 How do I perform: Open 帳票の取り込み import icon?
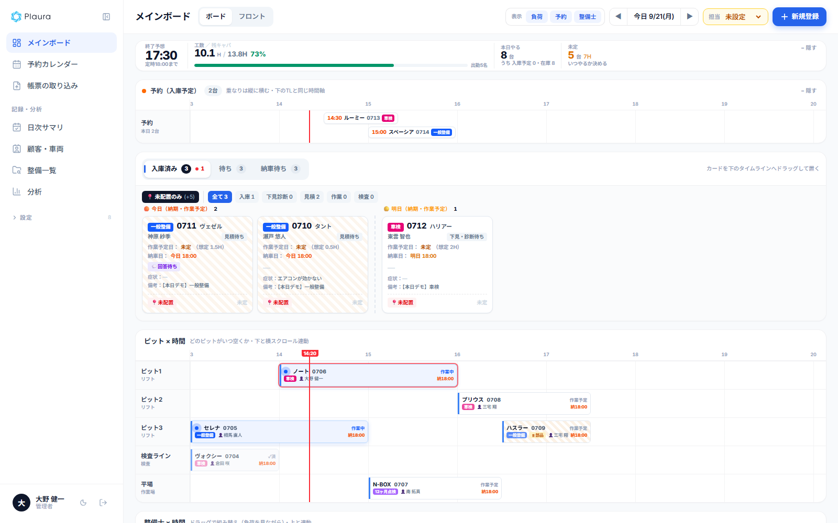(17, 86)
